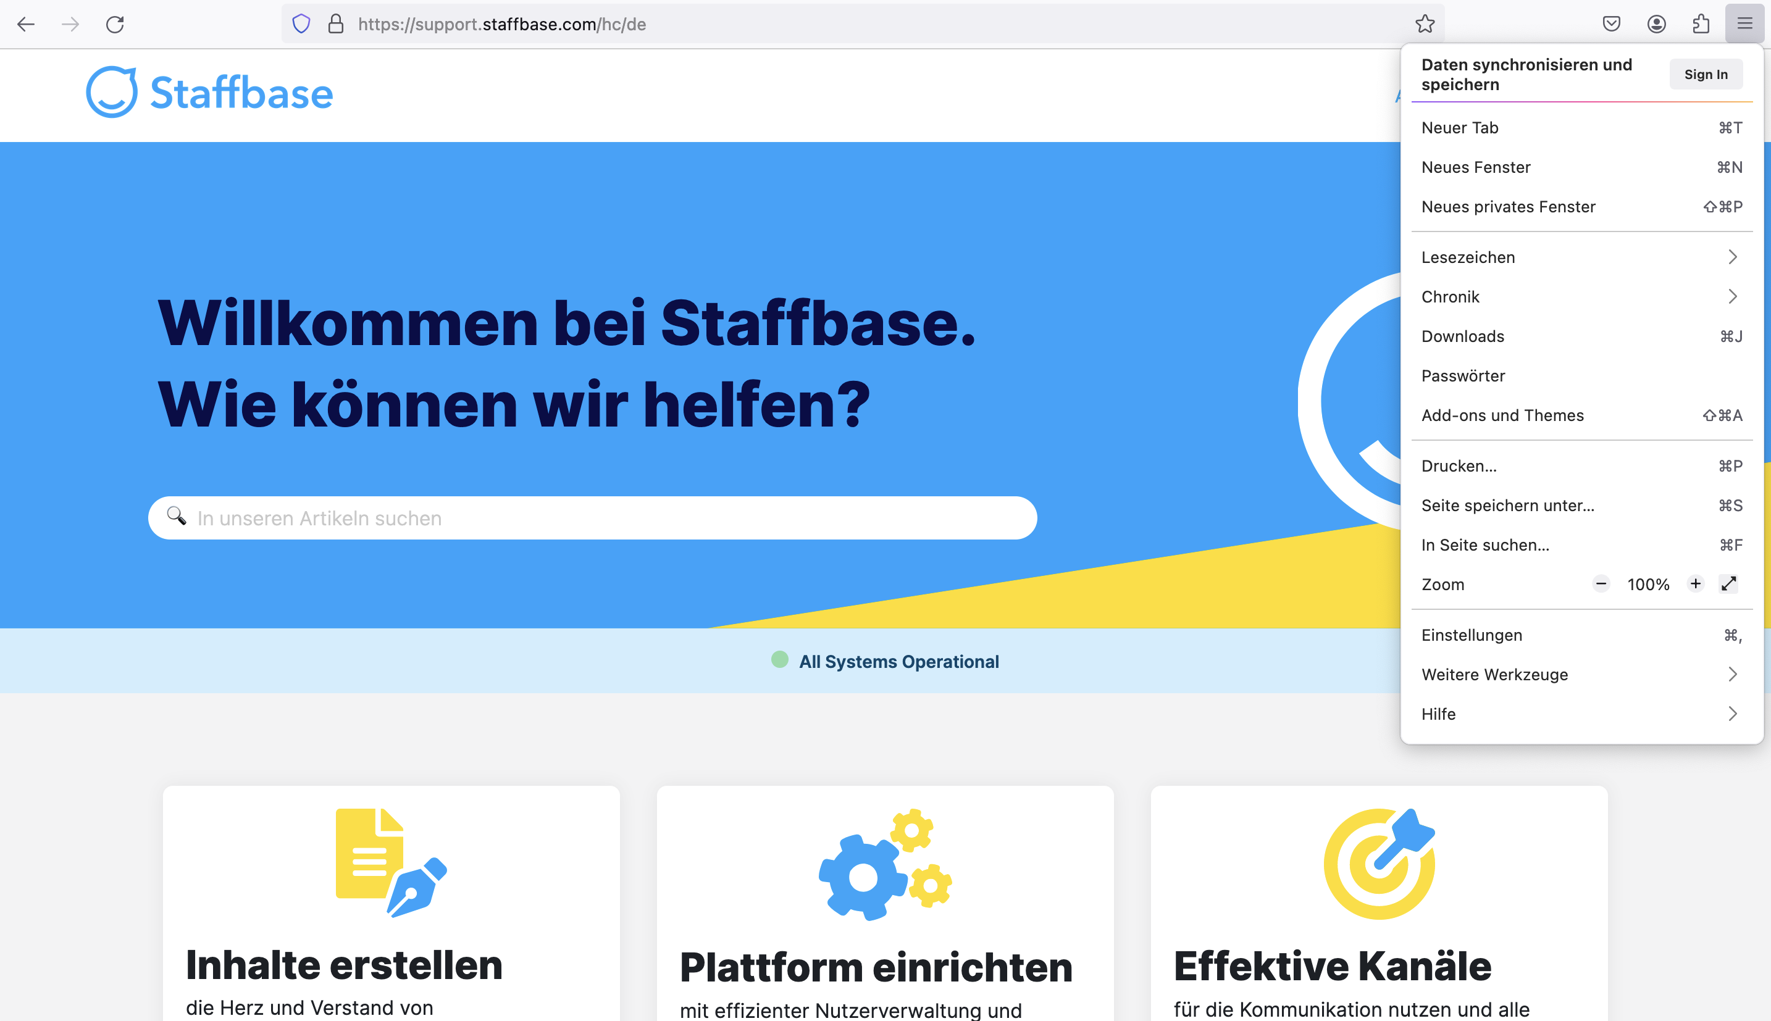The height and width of the screenshot is (1021, 1771).
Task: Reload the current page
Action: [115, 25]
